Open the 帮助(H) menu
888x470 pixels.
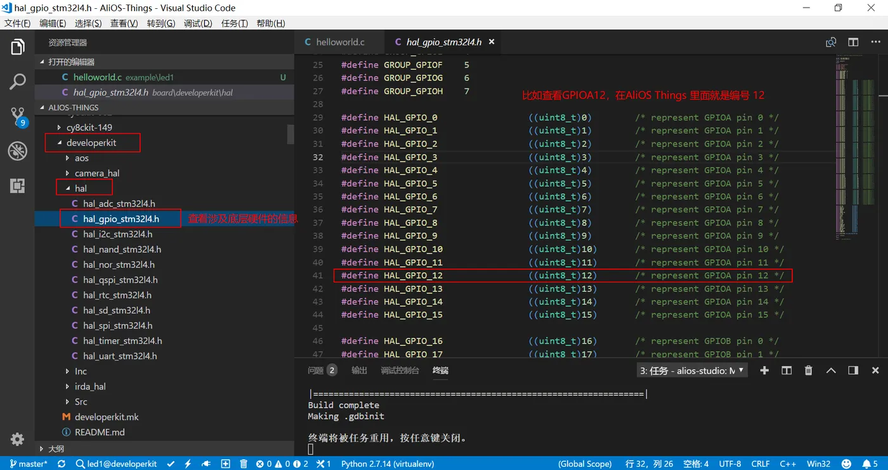click(x=271, y=23)
